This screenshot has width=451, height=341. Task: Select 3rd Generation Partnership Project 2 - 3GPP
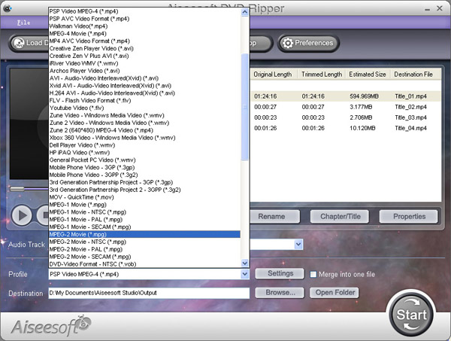tap(144, 190)
